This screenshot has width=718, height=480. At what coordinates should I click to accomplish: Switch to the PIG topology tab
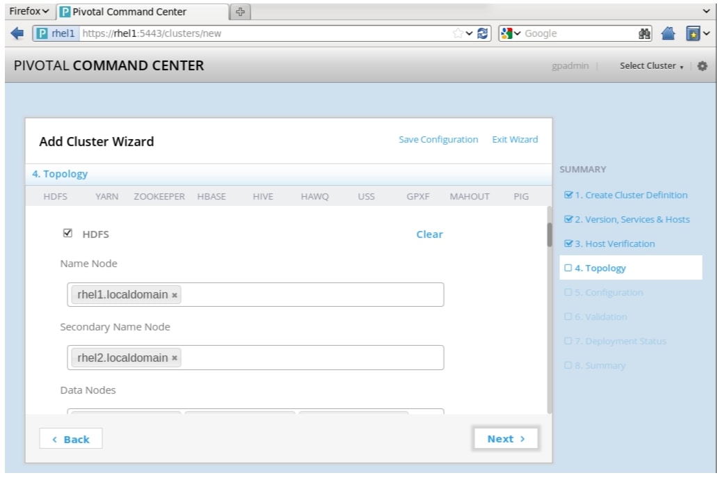point(521,196)
